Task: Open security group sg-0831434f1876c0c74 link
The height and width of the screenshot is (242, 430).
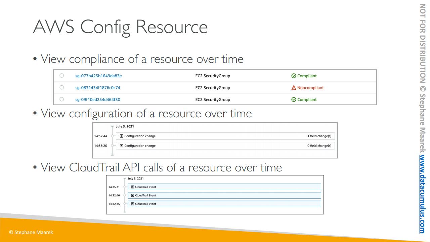Action: [98, 88]
